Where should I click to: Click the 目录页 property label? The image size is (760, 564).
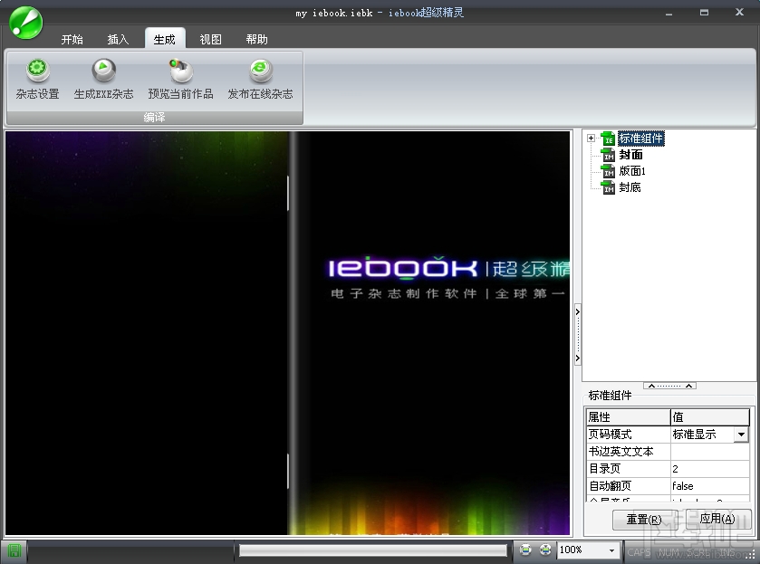628,469
